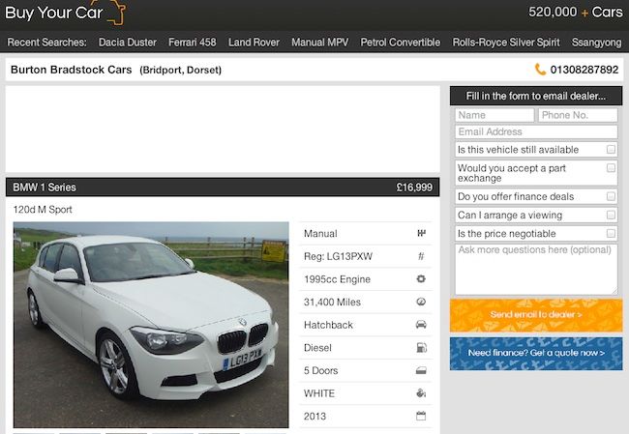
Task: Click the orange phone icon beside dealer number
Action: [540, 70]
